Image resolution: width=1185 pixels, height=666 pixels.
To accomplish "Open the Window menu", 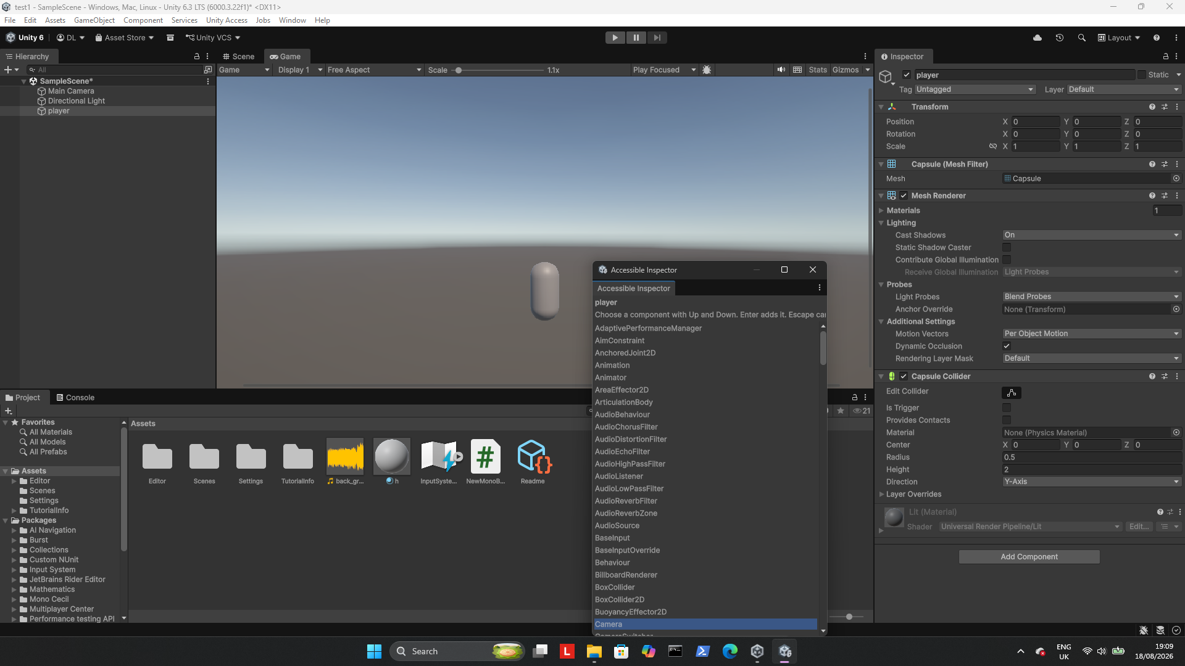I will pos(292,20).
